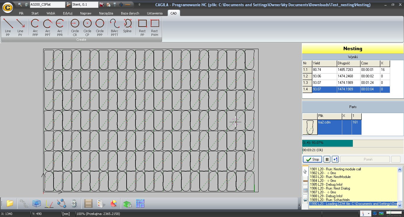Click the A3200_CSFlat machine field
Viewport: 404px width, 217px height.
(x=47, y=5)
